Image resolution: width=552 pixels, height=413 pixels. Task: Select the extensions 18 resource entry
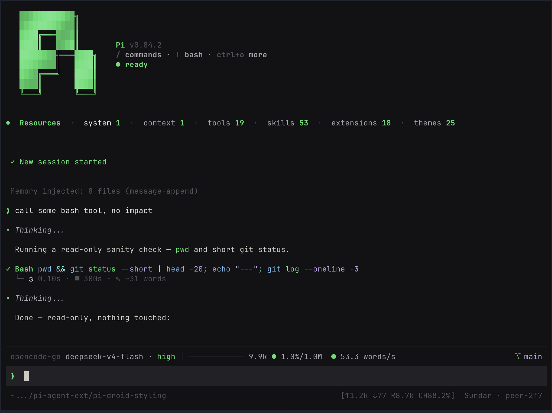(361, 123)
